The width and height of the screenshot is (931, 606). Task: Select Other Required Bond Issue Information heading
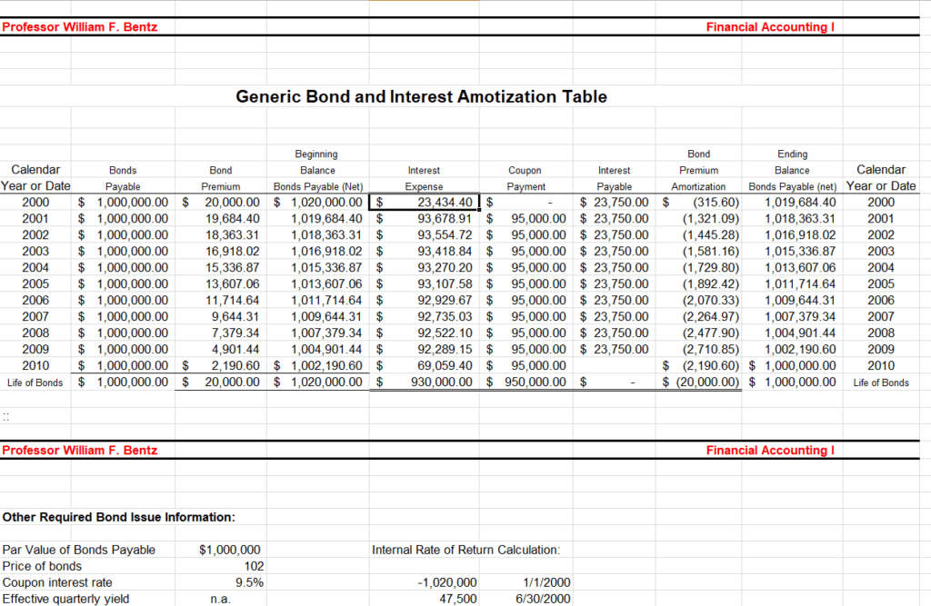tap(119, 517)
